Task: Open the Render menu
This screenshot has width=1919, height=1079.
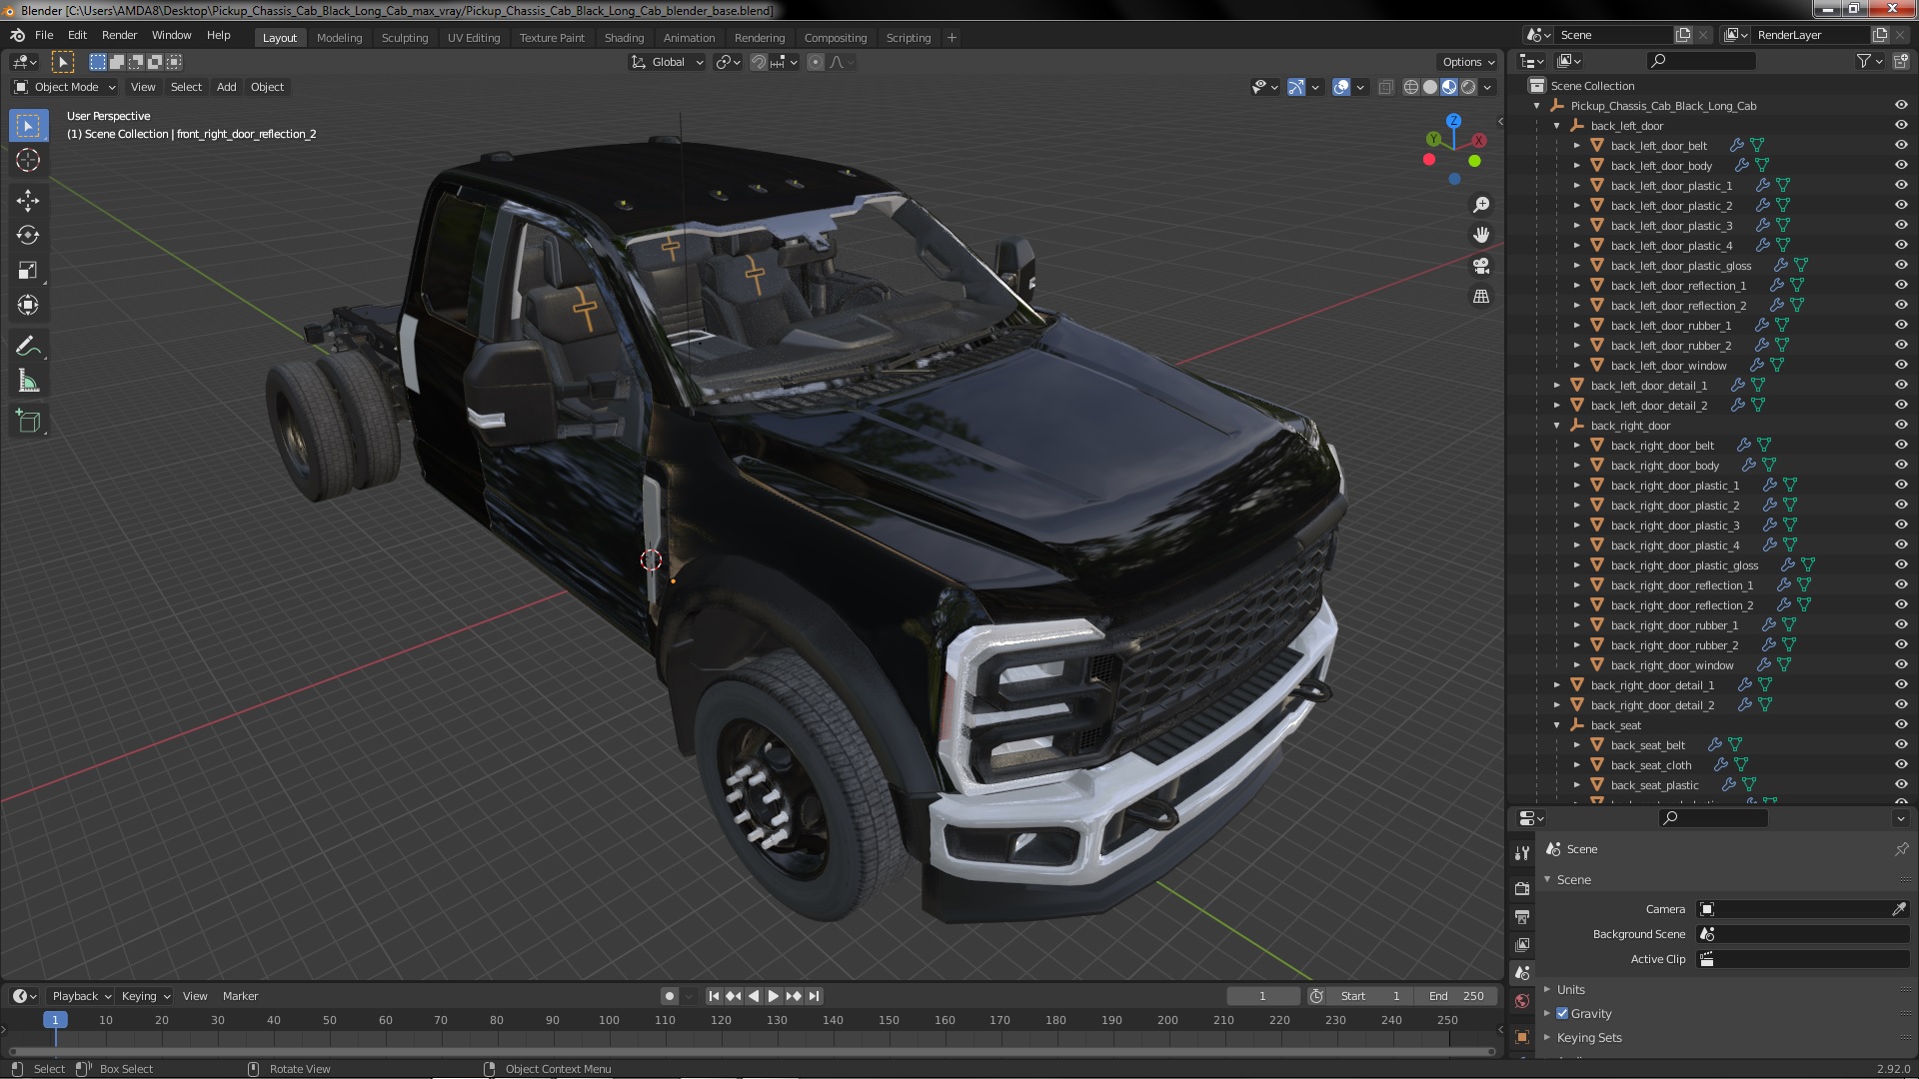Action: tap(119, 35)
